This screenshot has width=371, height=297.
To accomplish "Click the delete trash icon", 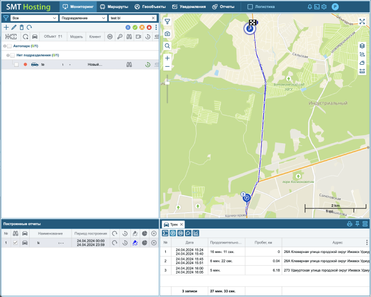I will pyautogui.click(x=22, y=27).
